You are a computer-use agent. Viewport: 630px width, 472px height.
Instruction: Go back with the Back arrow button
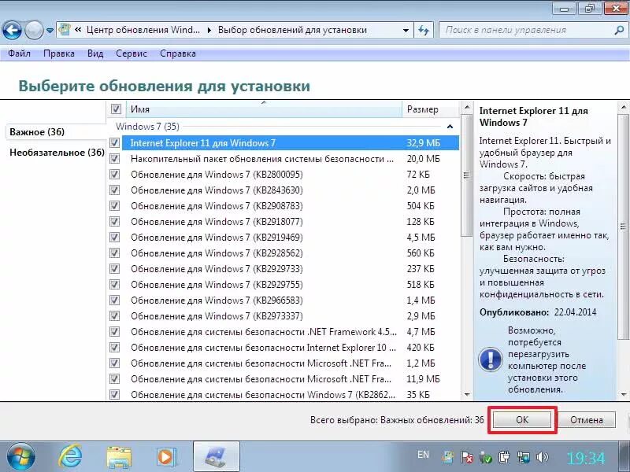pyautogui.click(x=12, y=30)
